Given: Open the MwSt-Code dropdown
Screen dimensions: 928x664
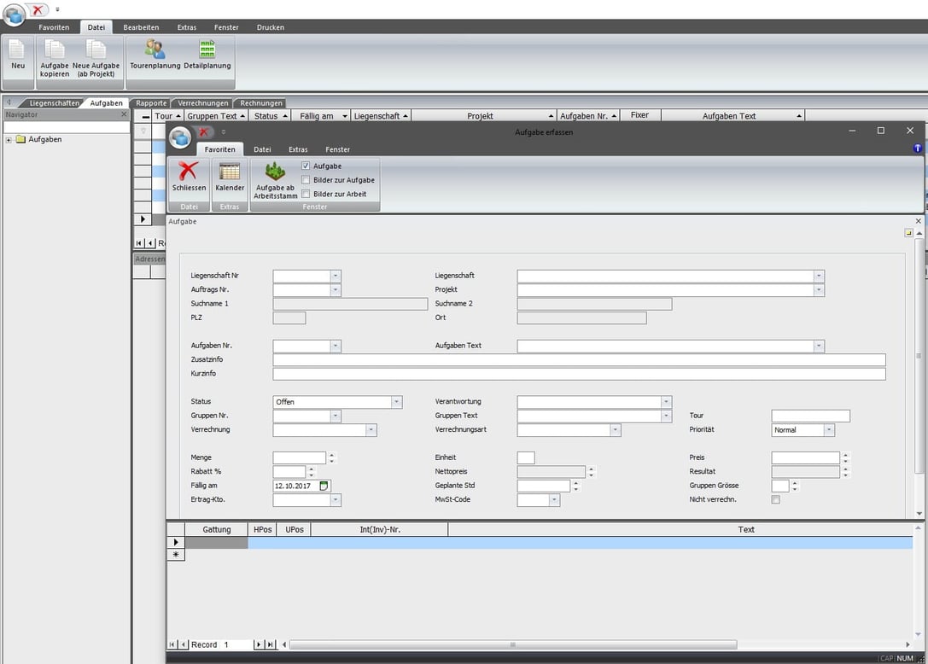Looking at the screenshot, I should tap(555, 500).
